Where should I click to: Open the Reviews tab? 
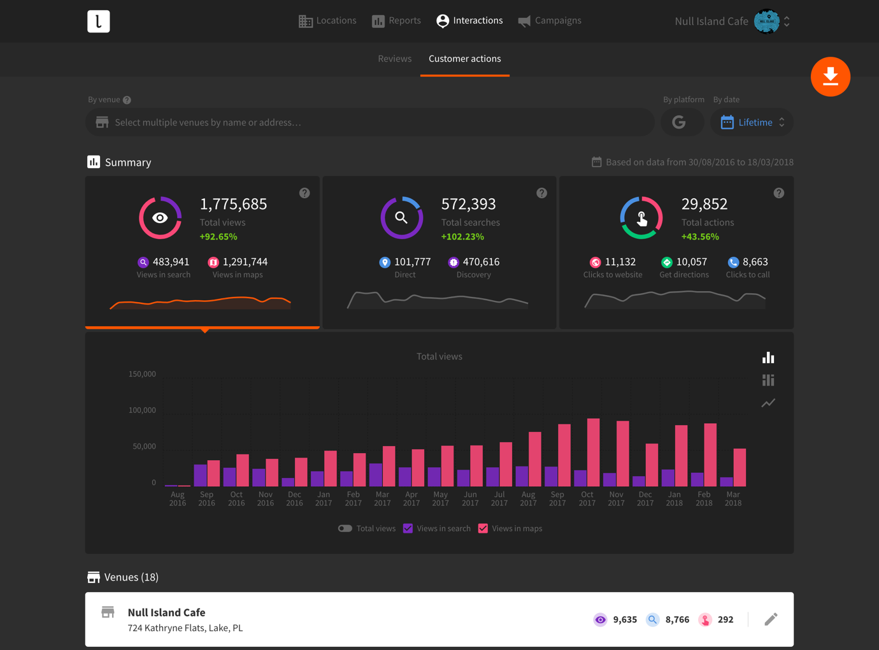[394, 59]
